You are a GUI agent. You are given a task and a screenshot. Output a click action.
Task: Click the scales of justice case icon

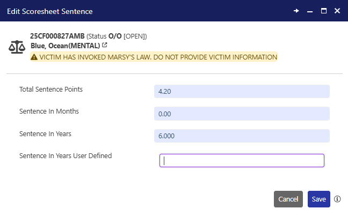(17, 47)
